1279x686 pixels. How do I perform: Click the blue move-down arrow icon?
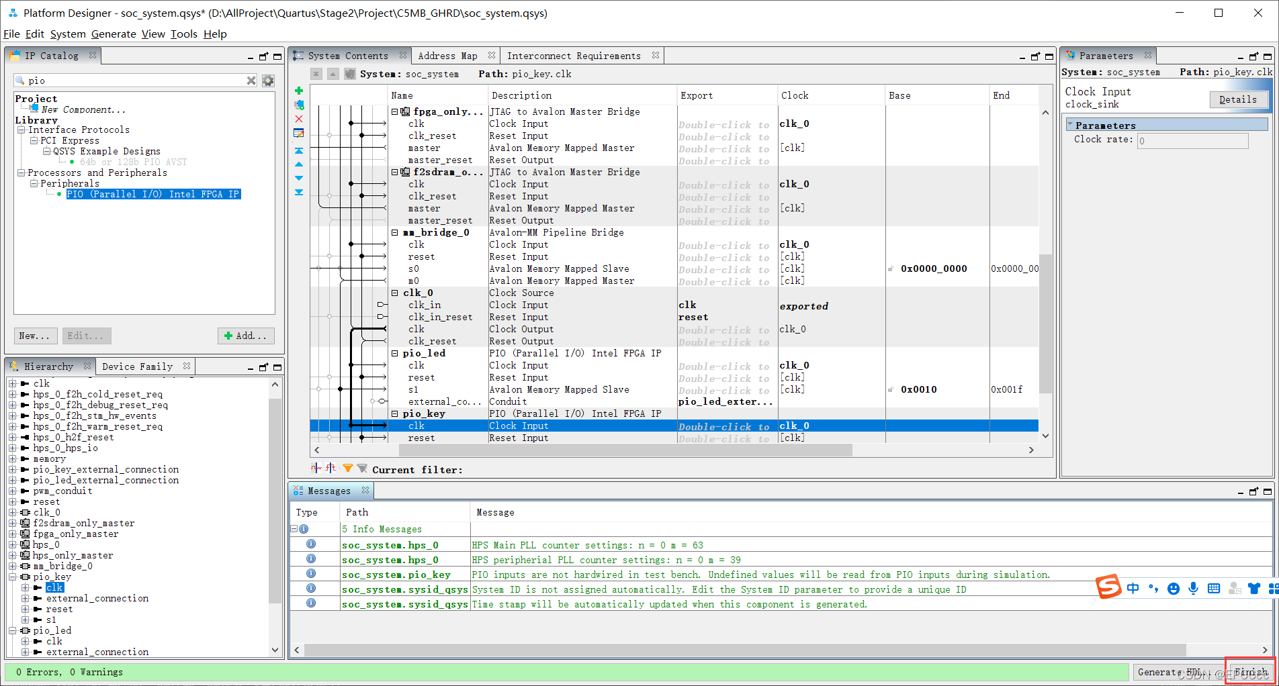[299, 178]
